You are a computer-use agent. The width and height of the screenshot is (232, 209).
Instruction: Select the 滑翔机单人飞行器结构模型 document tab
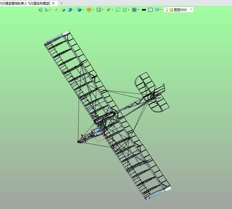click(x=25, y=3)
